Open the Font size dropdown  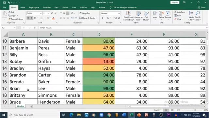click(48, 13)
